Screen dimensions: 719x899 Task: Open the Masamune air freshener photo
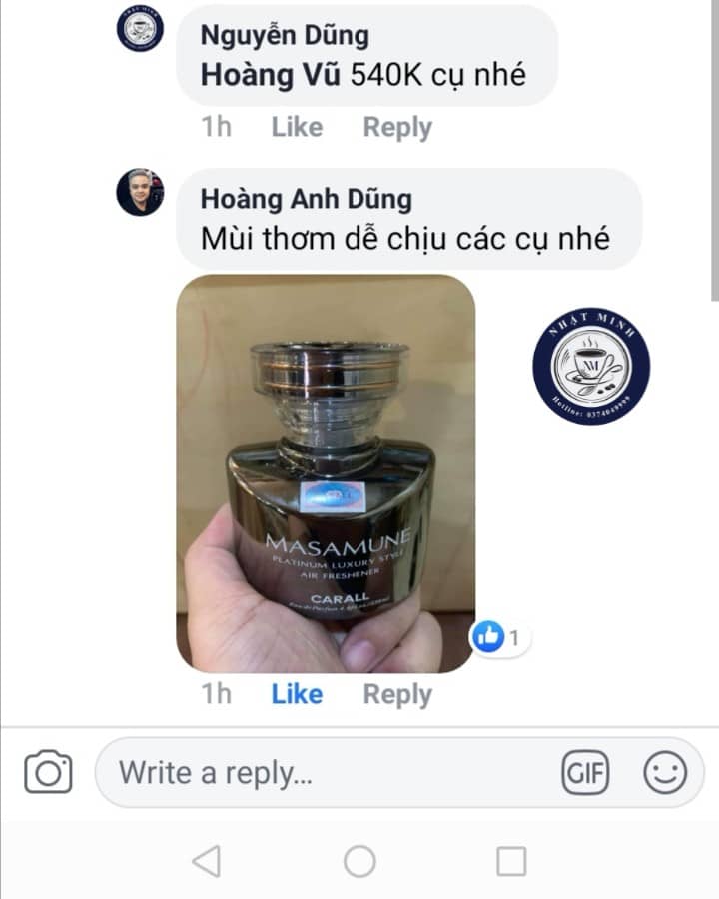[326, 473]
